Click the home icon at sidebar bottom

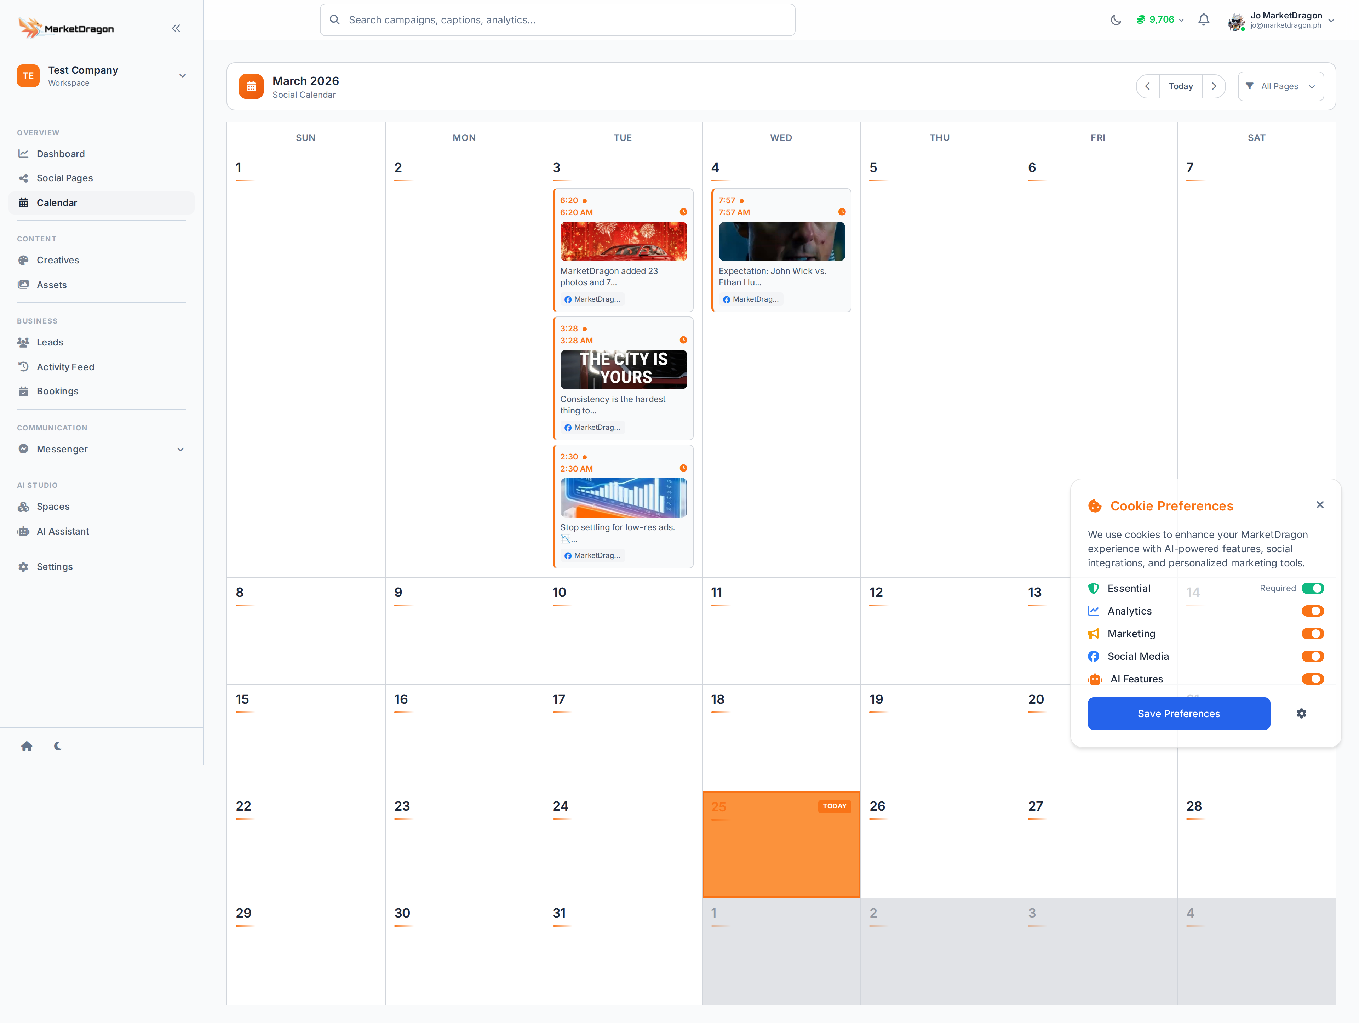pos(27,746)
